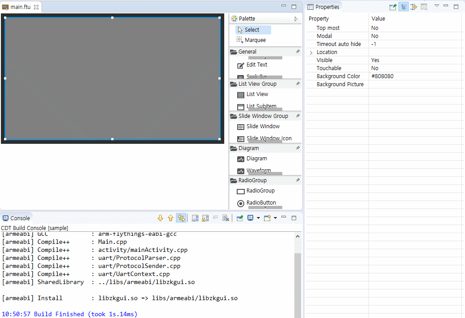Screen dimensions: 465x318
Task: Minimize the main.ftu editor area
Action: pyautogui.click(x=284, y=6)
